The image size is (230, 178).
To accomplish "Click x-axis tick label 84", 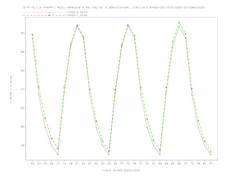I will tap(211, 163).
